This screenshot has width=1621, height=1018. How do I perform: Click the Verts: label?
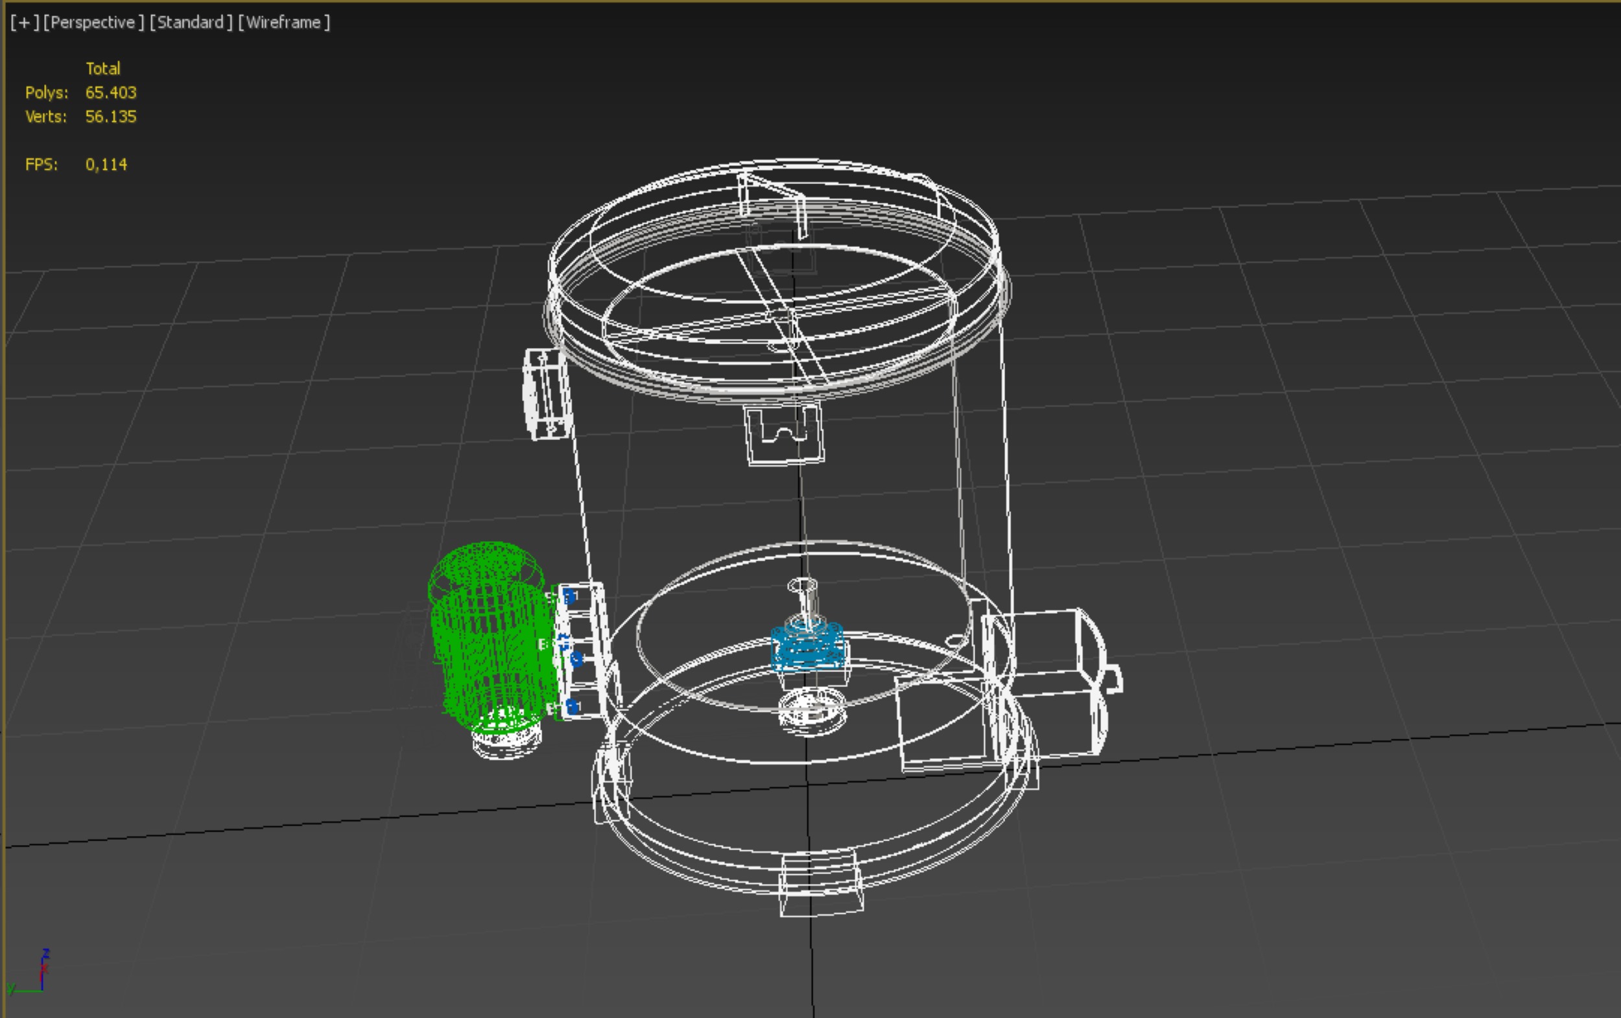click(47, 117)
